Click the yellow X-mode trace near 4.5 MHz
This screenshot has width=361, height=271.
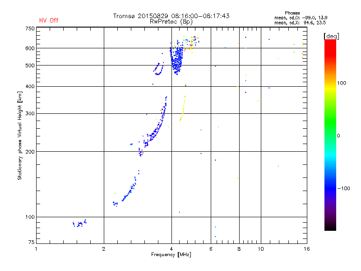click(x=183, y=108)
